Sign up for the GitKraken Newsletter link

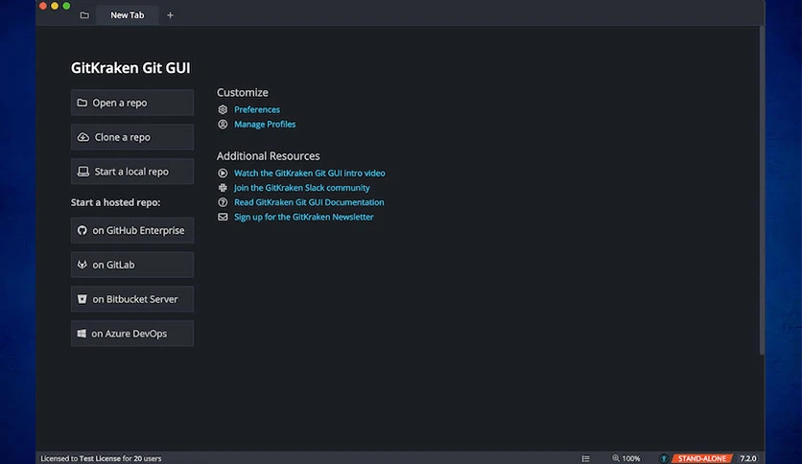click(x=304, y=217)
